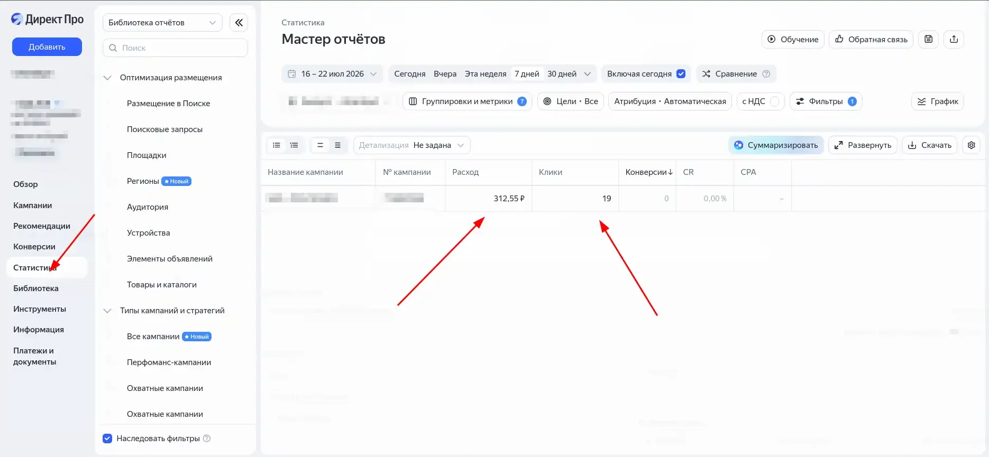Select Статистика menu item
The image size is (989, 457).
[x=47, y=268]
